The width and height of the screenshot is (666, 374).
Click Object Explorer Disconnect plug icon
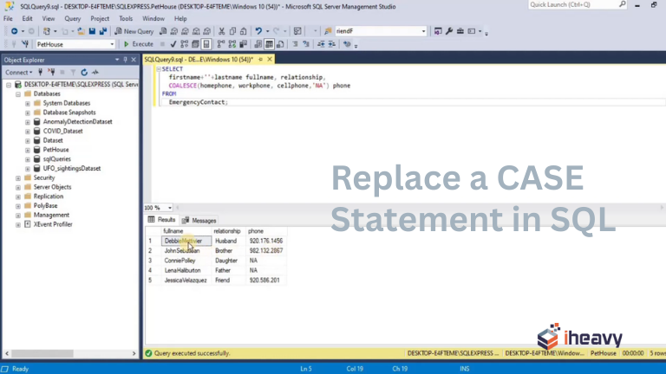(51, 72)
